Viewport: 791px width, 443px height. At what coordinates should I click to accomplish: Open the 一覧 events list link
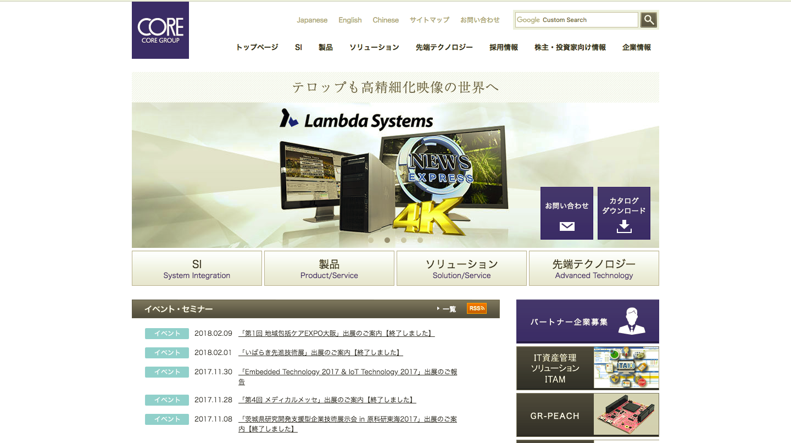(447, 309)
